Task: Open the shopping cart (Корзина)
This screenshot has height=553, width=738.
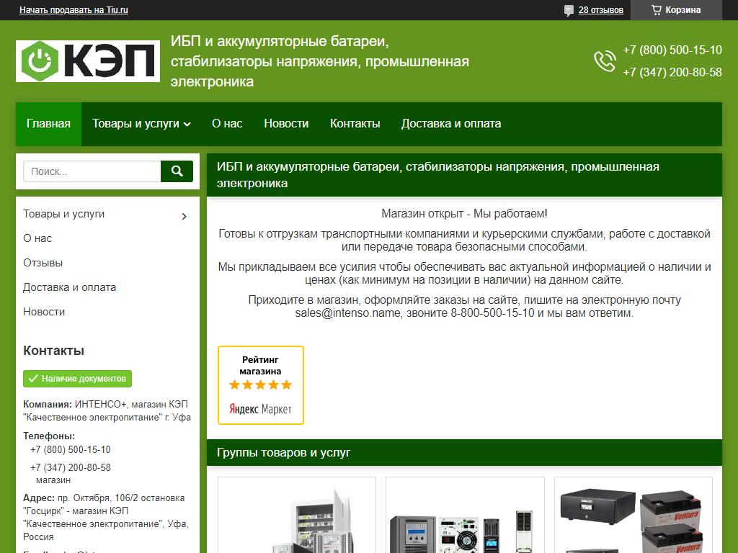Action: [675, 10]
